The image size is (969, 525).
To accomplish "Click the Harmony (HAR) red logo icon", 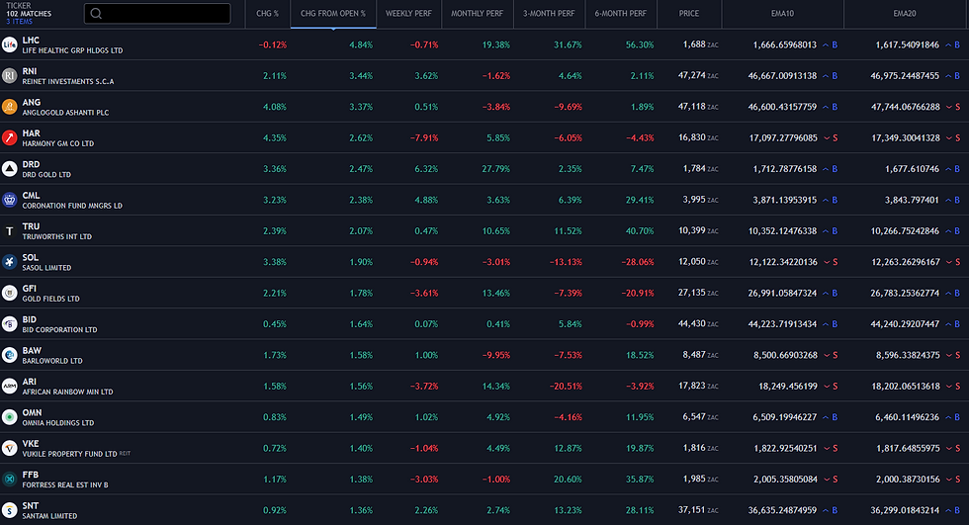I will (x=9, y=137).
